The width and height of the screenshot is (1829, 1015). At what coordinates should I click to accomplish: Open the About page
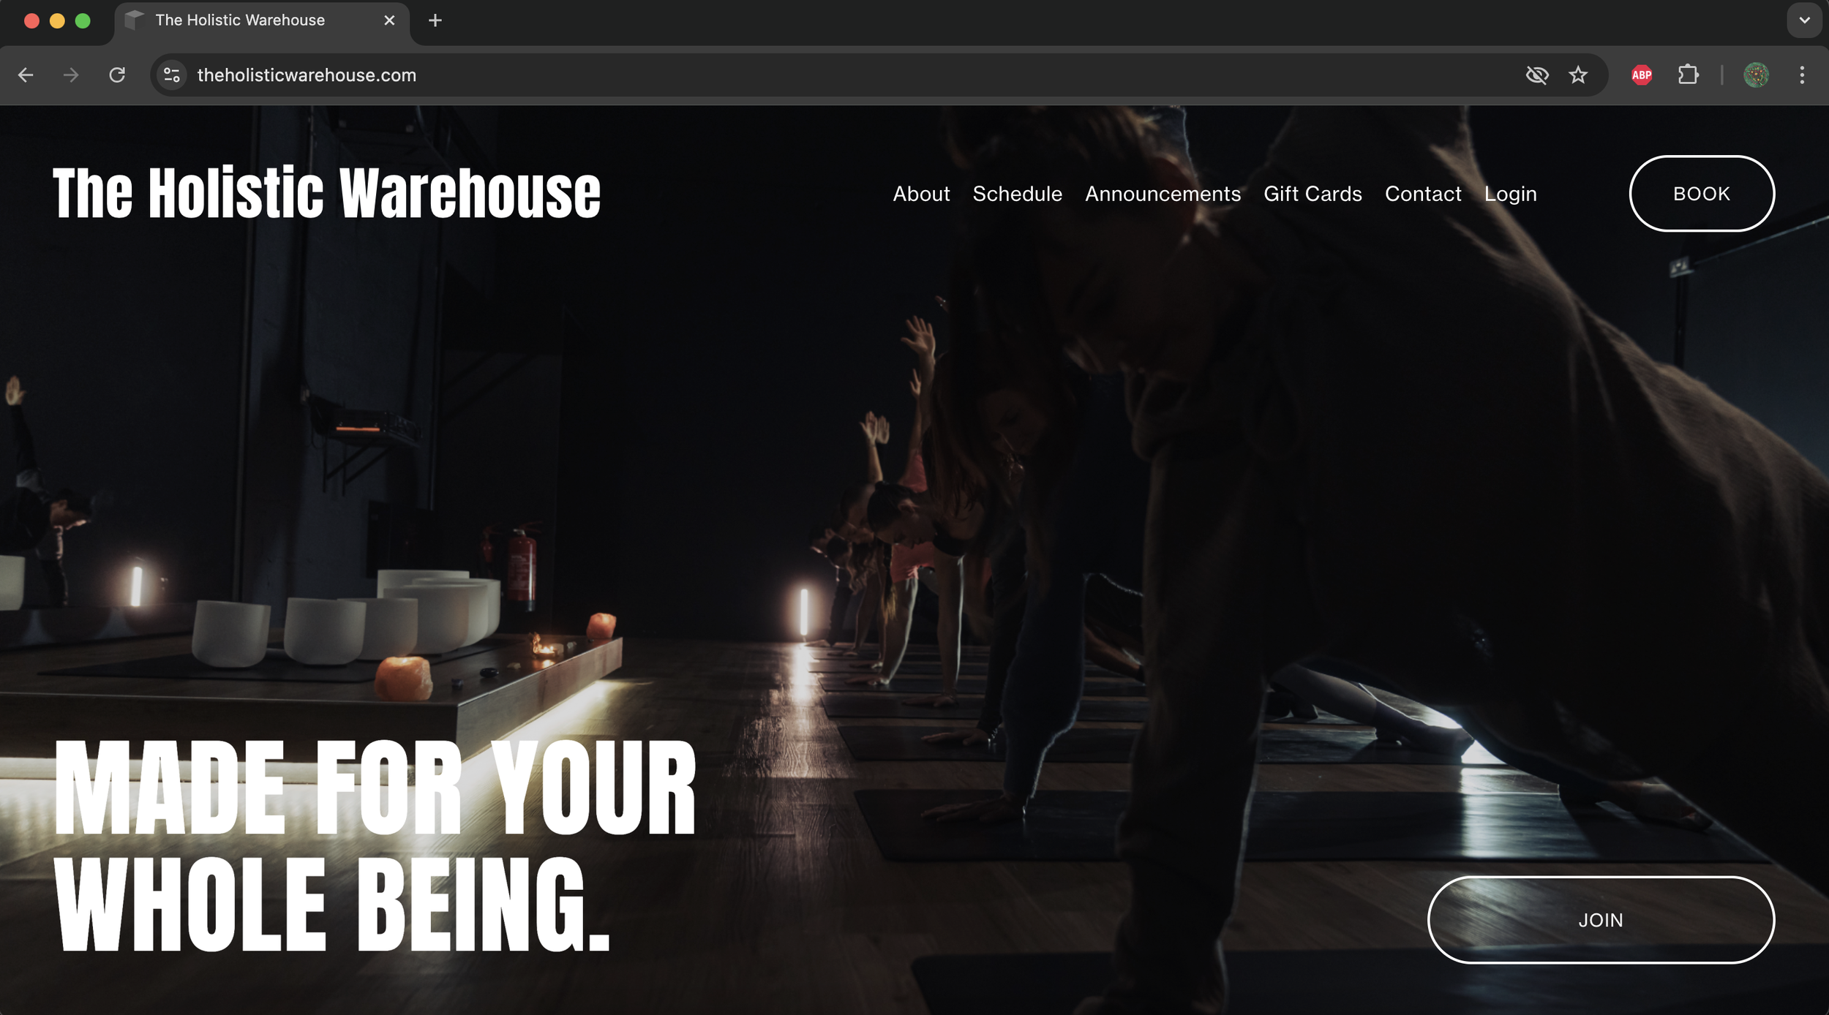coord(921,194)
